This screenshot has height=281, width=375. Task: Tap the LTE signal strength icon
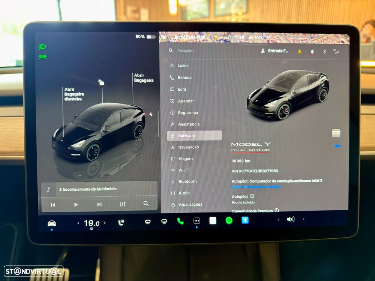tap(336, 51)
